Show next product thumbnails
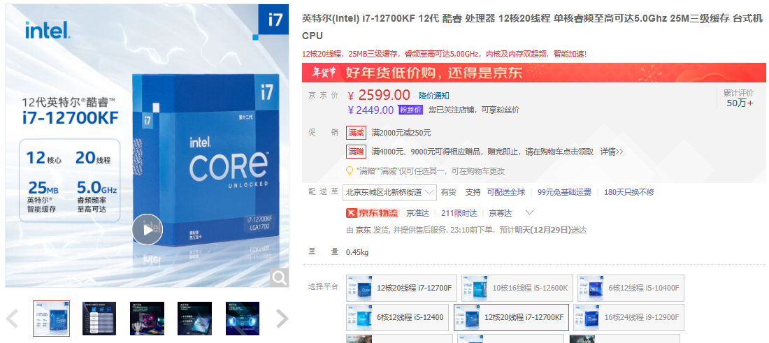Screen dimensions: 769x343 click(x=282, y=319)
